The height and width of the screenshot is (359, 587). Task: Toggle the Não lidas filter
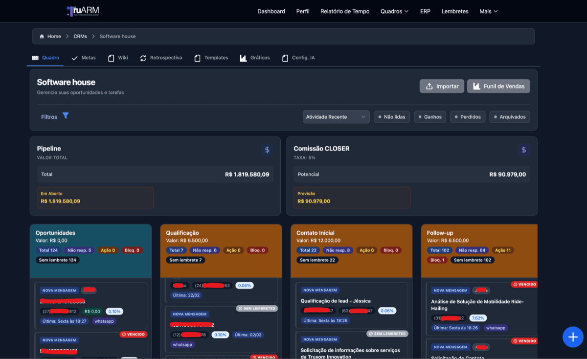pos(392,117)
